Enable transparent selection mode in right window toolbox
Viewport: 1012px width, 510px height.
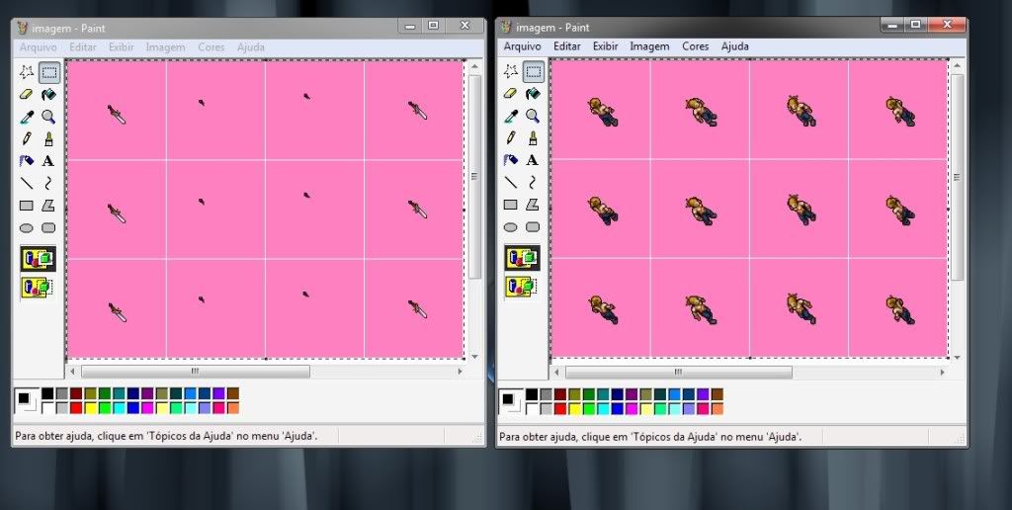pos(522,287)
